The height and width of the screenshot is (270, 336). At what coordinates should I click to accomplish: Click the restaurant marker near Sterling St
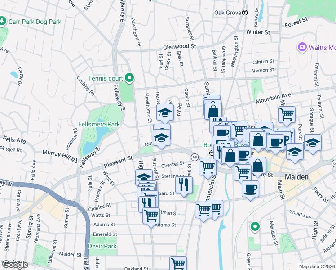click(184, 185)
